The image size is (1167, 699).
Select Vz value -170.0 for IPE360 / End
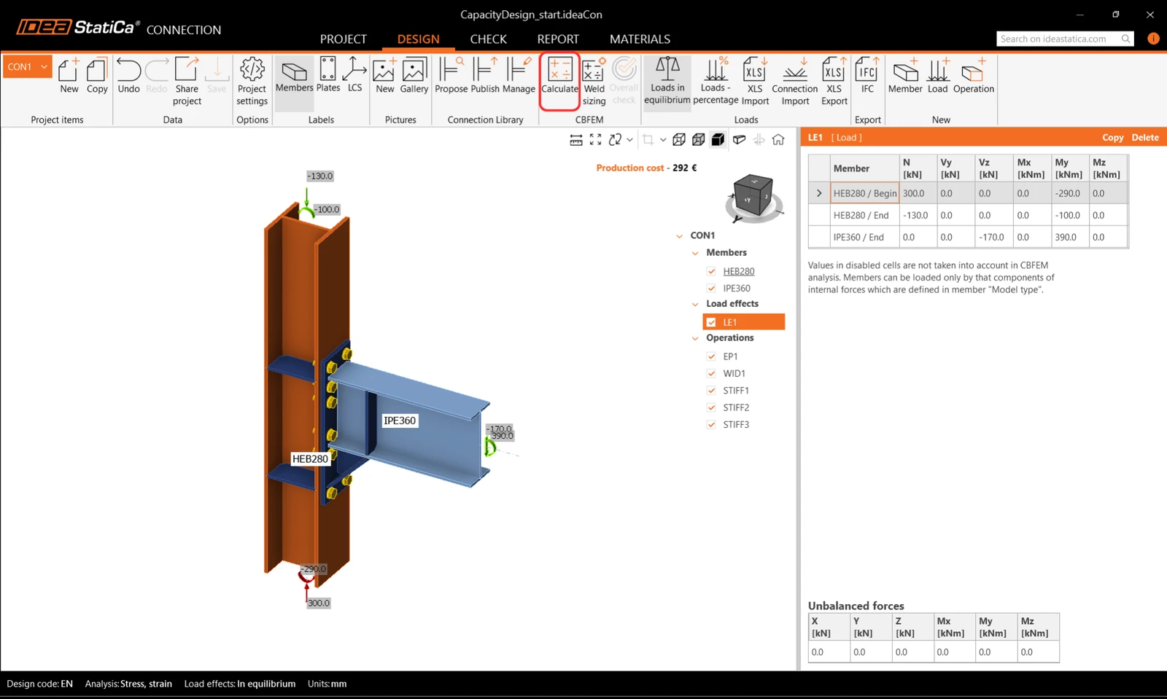(x=992, y=237)
